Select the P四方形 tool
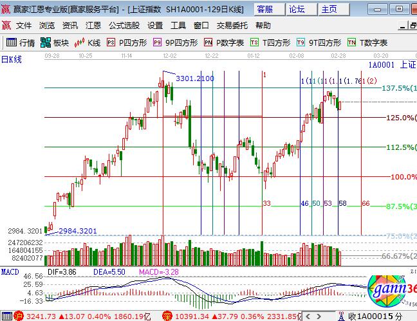 pyautogui.click(x=127, y=42)
